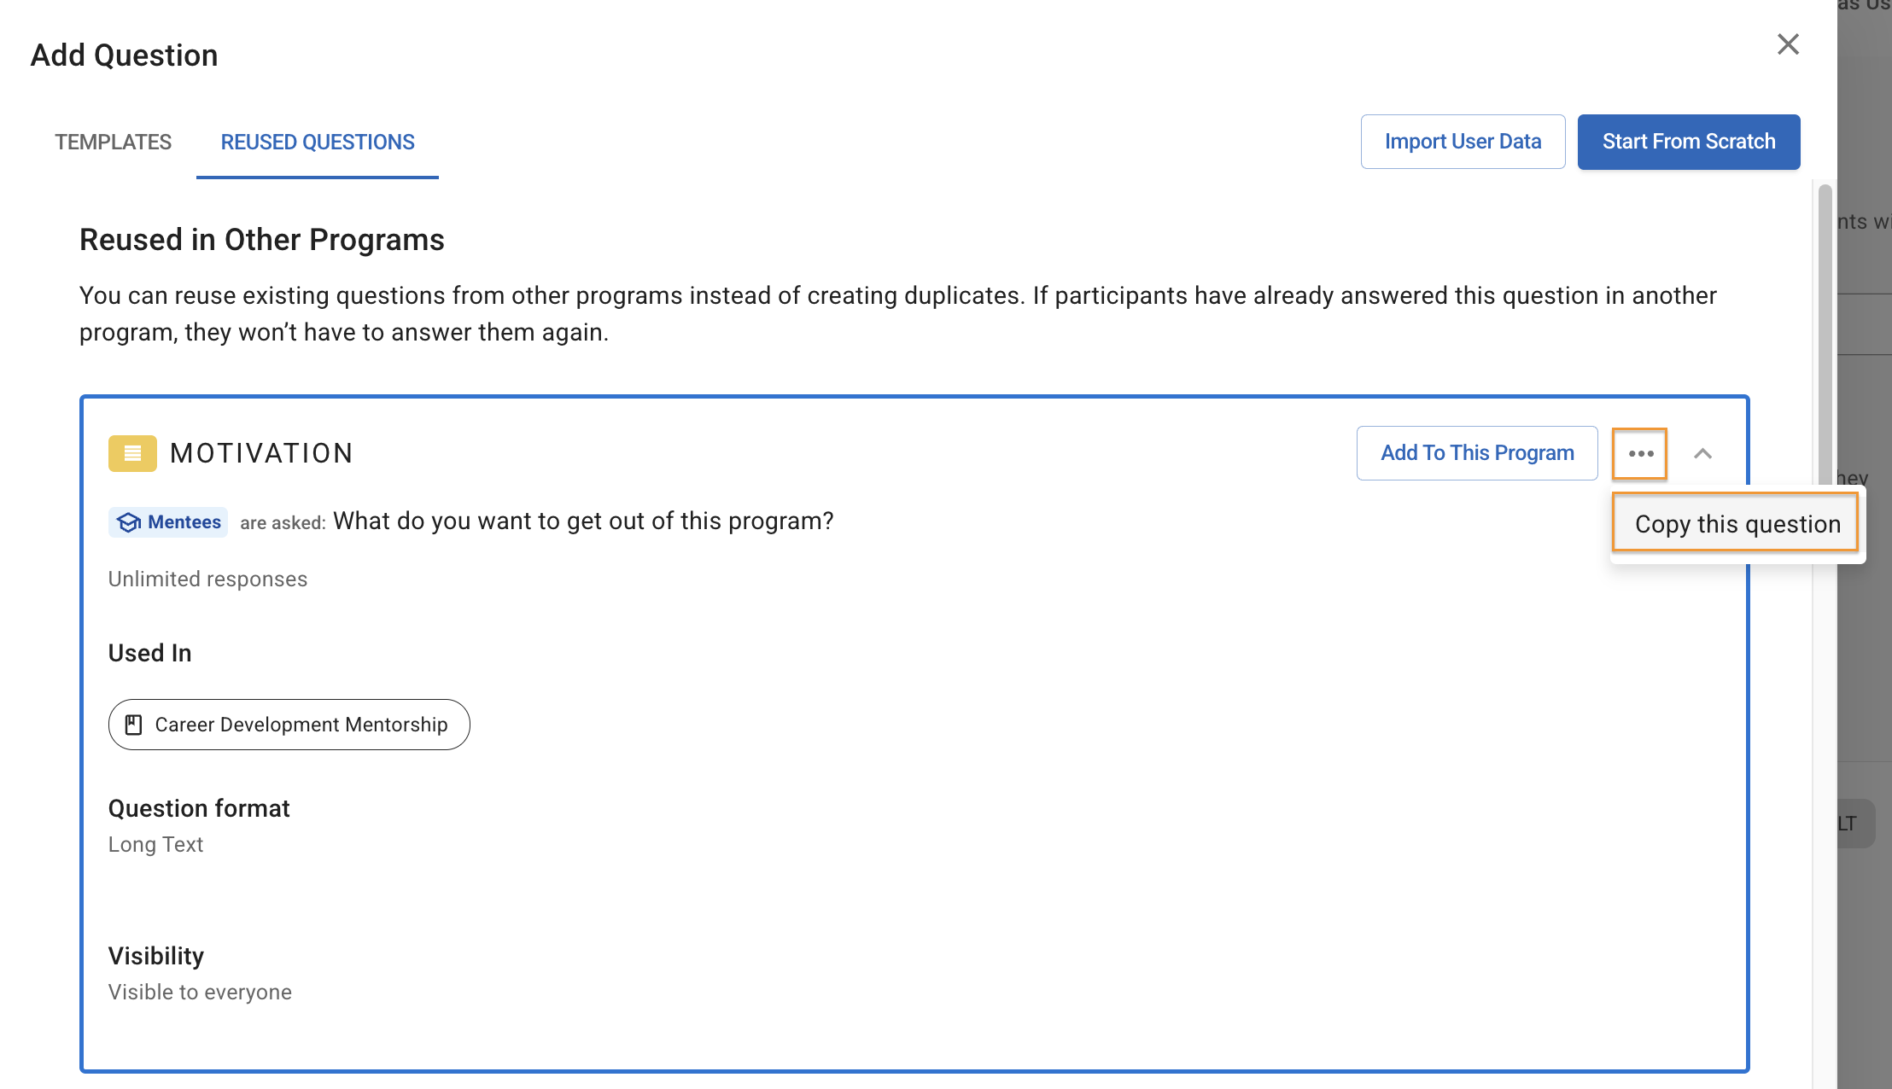Click the "Visible to everyone" visibility value
The height and width of the screenshot is (1089, 1892).
point(200,993)
